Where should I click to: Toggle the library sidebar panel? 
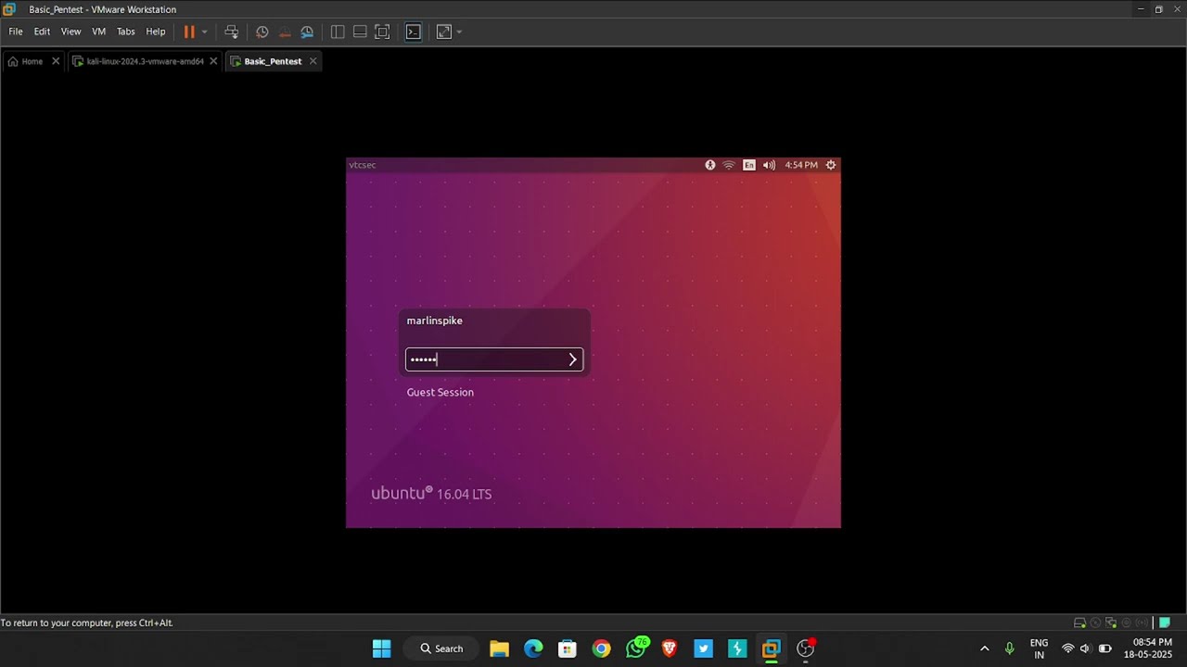click(338, 31)
